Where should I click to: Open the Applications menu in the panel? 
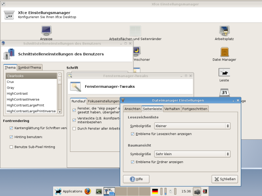pos(68,191)
